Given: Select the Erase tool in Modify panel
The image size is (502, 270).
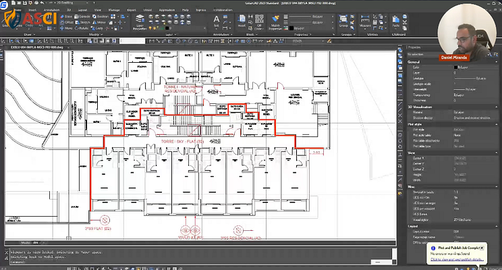Looking at the screenshot, I should tap(66, 16).
